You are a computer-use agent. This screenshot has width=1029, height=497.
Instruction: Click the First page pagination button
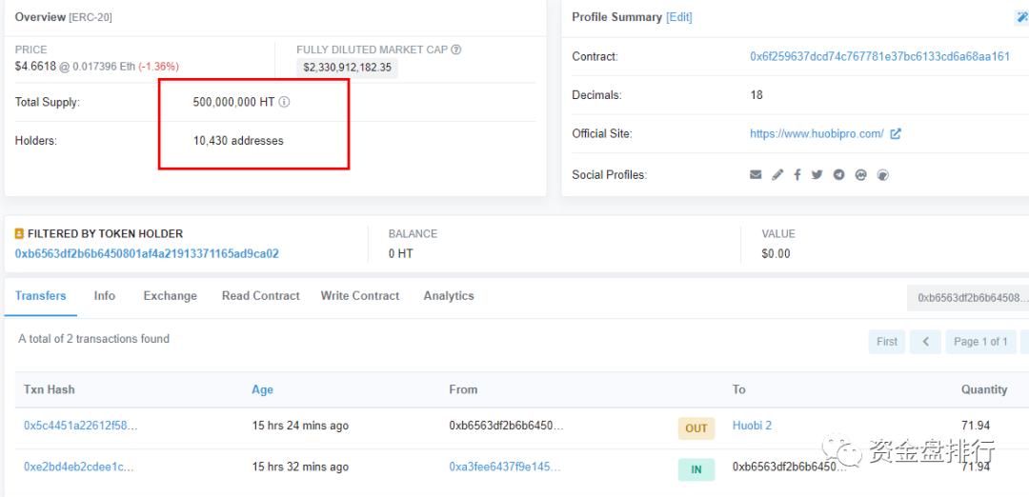(x=886, y=342)
